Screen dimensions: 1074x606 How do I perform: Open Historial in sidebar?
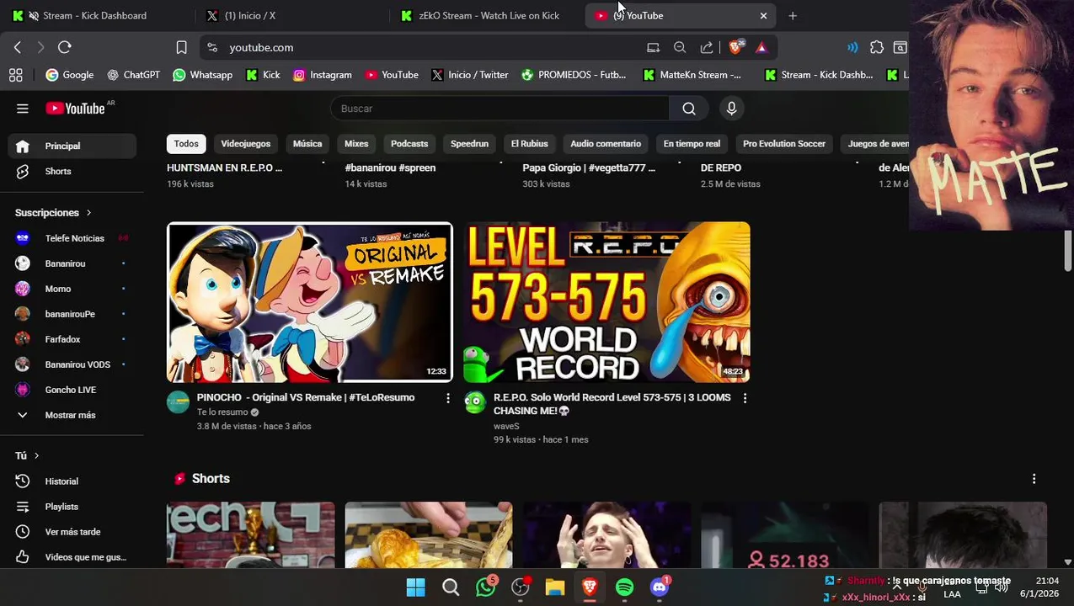(72, 481)
